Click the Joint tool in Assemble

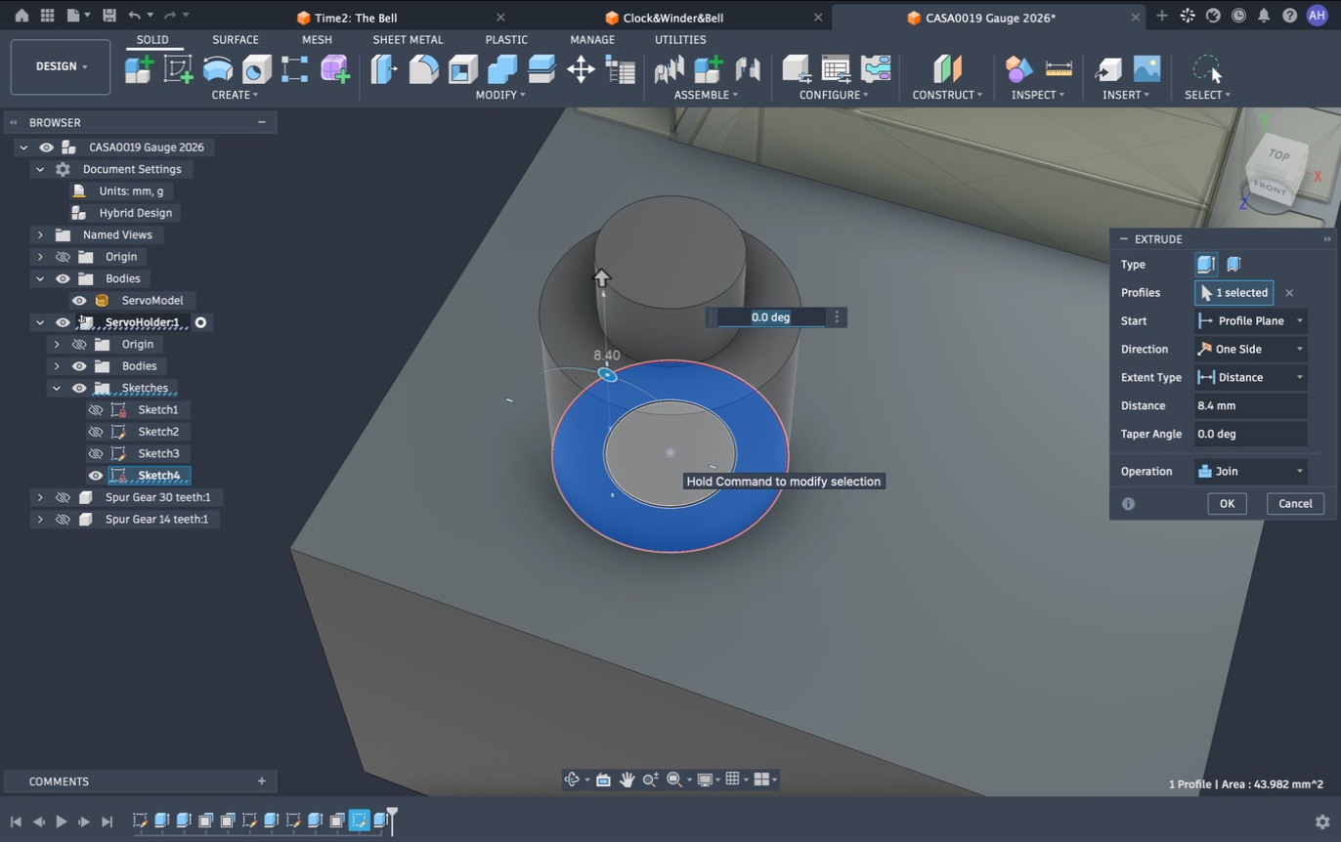pos(748,69)
